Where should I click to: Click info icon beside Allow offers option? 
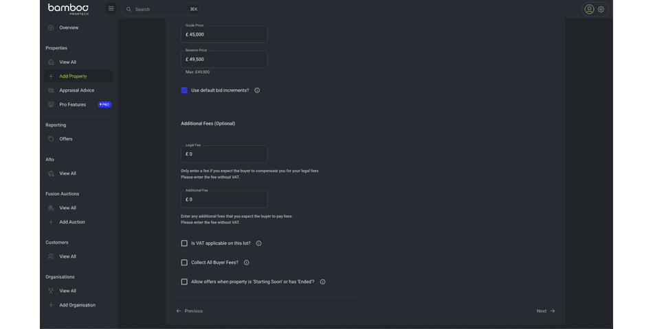point(322,282)
